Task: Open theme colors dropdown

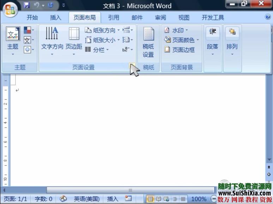Action: pos(29,30)
